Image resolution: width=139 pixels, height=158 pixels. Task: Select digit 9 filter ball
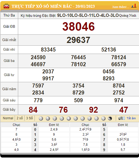pos(103,118)
